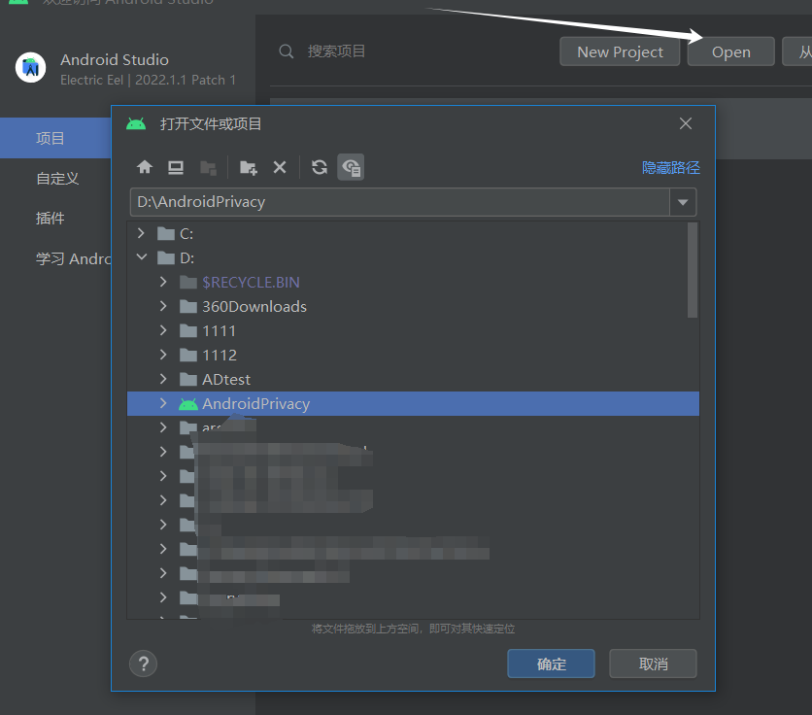
Task: Click the file tree vertical scrollbar
Action: pos(693,270)
